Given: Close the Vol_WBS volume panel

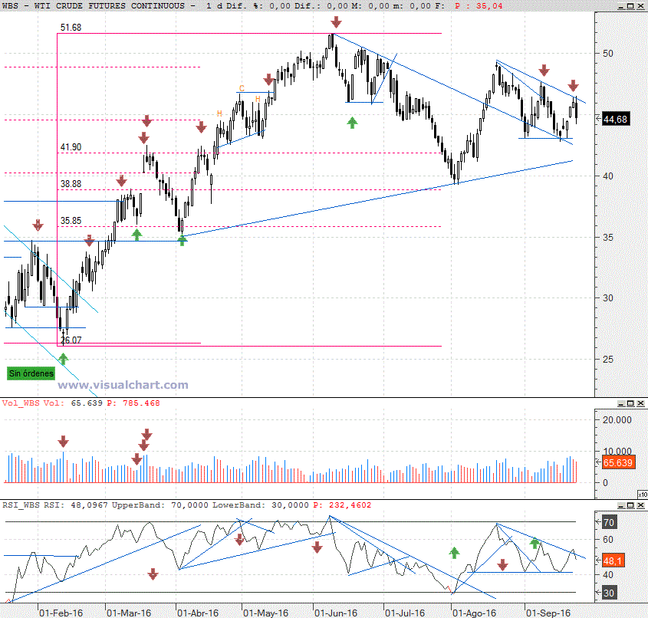Looking at the screenshot, I should click(x=640, y=403).
